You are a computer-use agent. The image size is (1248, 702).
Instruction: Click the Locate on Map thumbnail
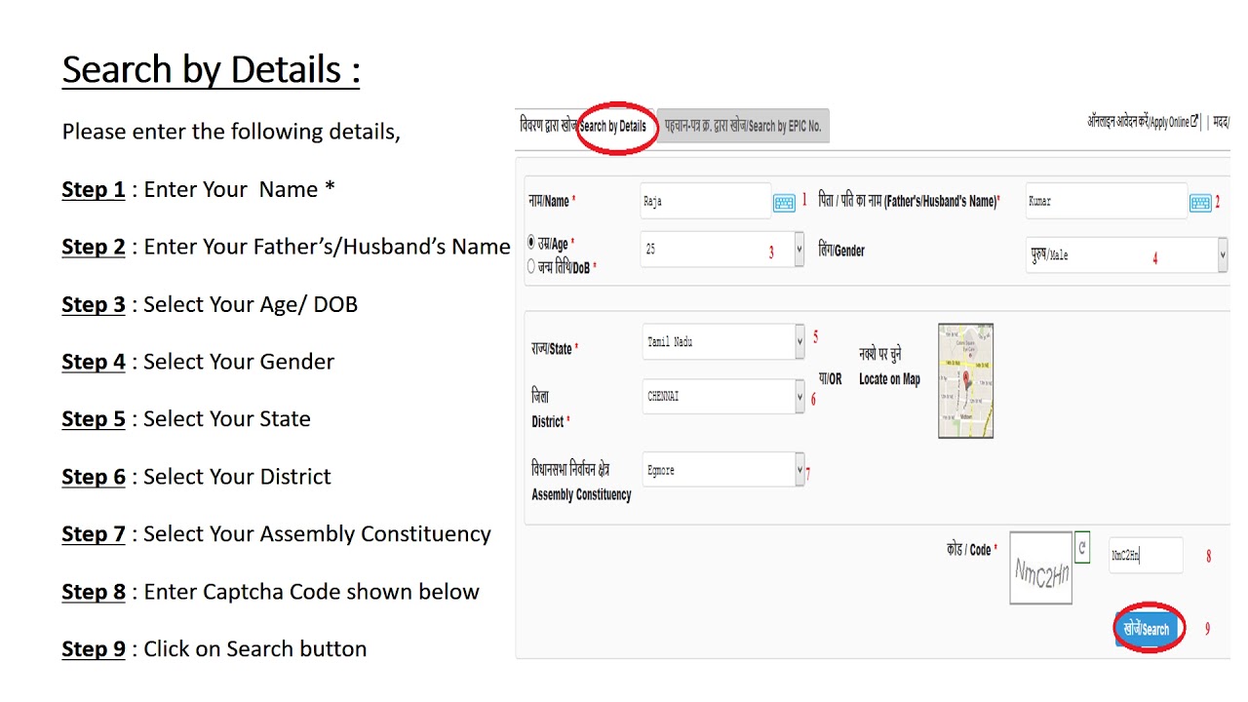pos(965,381)
